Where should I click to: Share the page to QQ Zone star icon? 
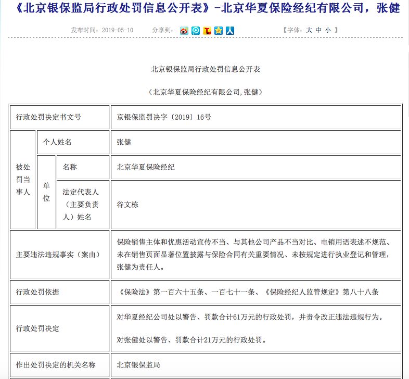pos(219,31)
